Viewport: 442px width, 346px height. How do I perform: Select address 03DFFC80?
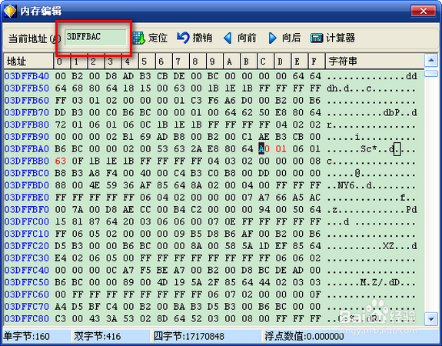[x=26, y=318]
